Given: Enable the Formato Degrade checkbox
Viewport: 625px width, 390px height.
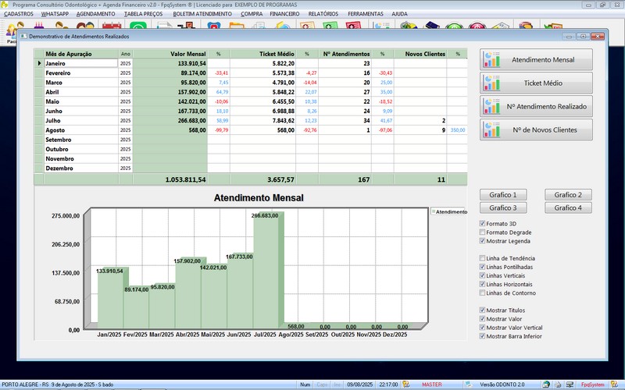Looking at the screenshot, I should click(482, 232).
